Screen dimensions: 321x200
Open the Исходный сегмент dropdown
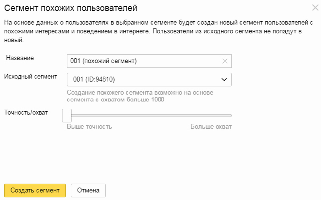click(149, 79)
